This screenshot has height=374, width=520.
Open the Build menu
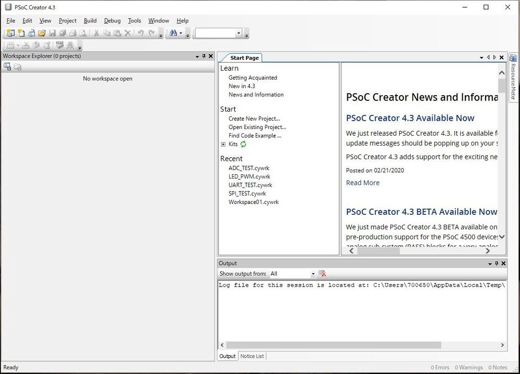(x=90, y=21)
